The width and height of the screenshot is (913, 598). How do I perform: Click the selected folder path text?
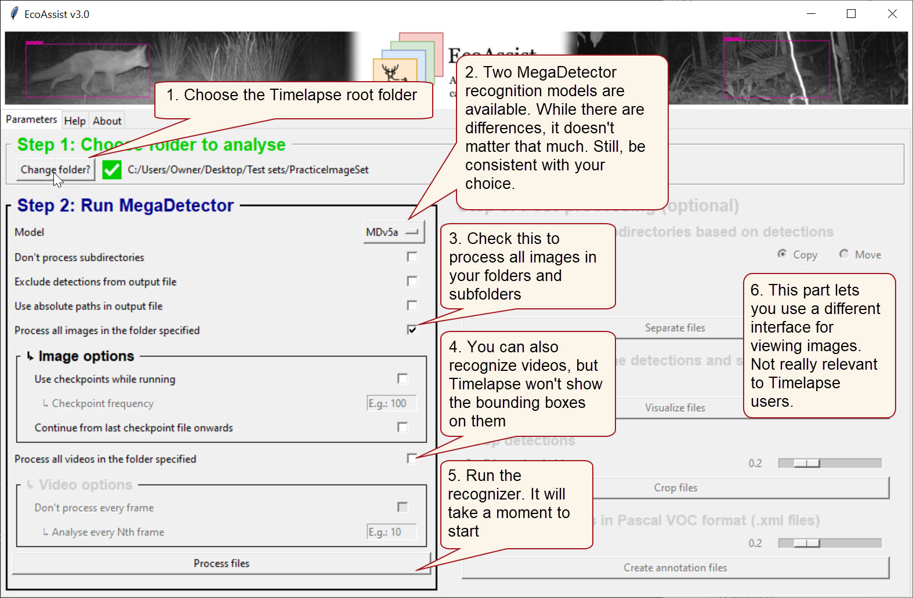coord(248,170)
